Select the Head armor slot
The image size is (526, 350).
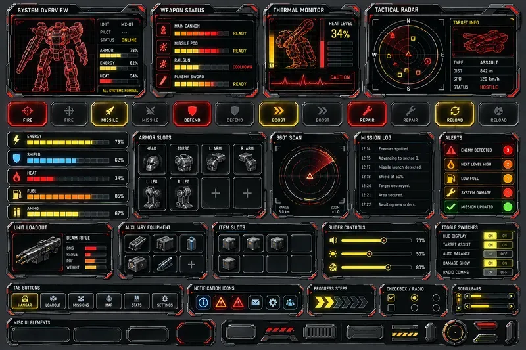coord(152,159)
